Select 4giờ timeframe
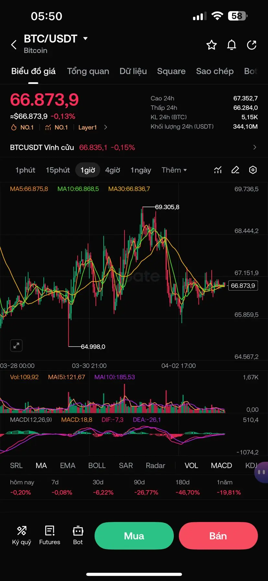The width and height of the screenshot is (268, 581). (x=113, y=170)
